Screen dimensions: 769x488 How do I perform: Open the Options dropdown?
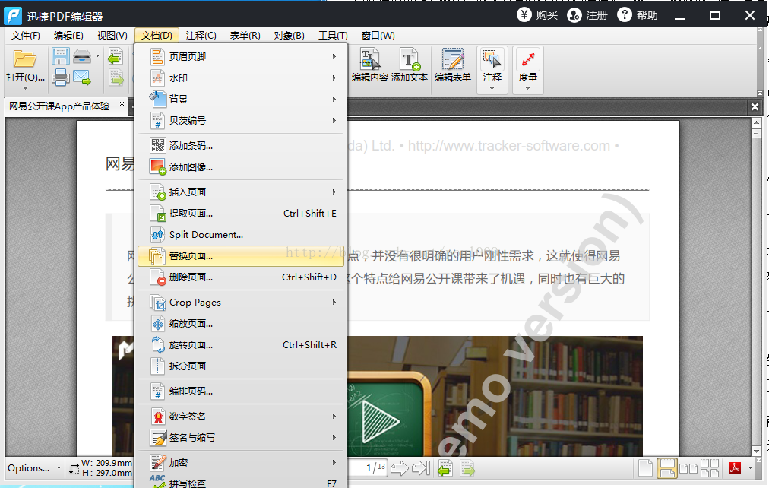click(34, 468)
